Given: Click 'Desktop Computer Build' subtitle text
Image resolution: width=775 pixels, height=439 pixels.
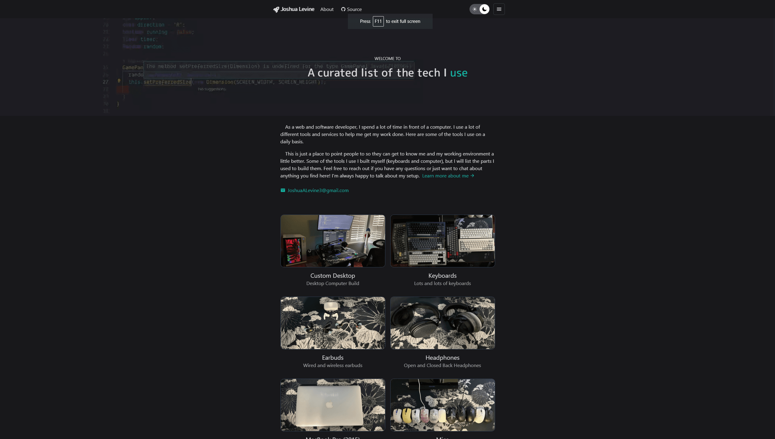Looking at the screenshot, I should (333, 284).
